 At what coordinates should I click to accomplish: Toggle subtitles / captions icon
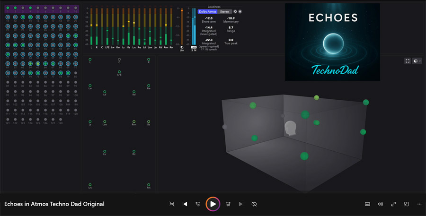(367, 204)
